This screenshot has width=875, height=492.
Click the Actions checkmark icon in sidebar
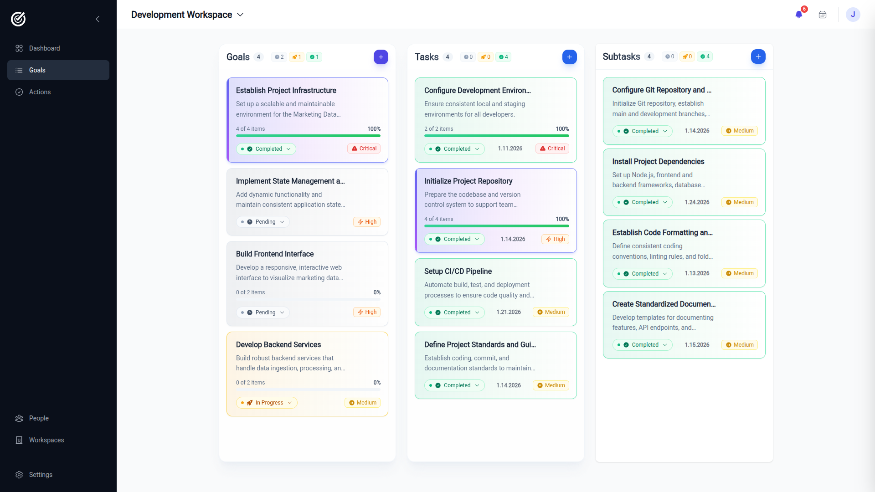tap(19, 92)
